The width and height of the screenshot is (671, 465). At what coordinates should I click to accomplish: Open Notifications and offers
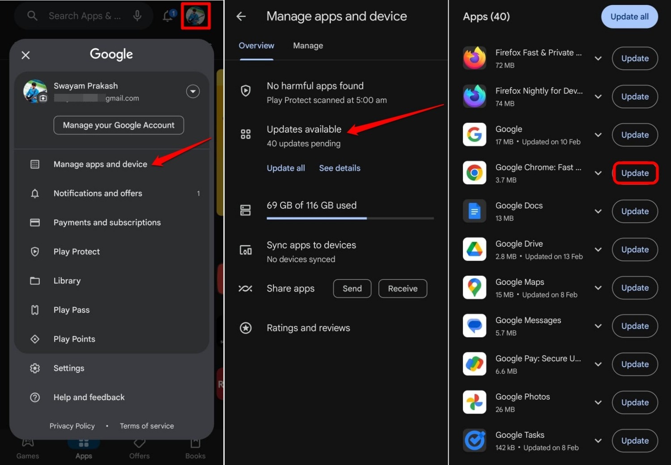[112, 193]
